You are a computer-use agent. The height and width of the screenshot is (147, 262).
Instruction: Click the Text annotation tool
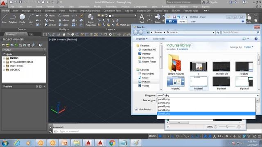click(x=142, y=18)
